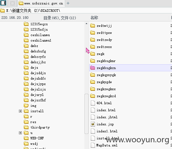172x149 pixels.
Task: Open a new tab with the plus button
Action: pos(68,3)
